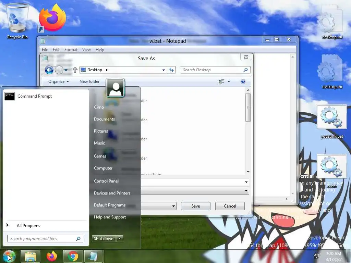Click the network tray icon
The width and height of the screenshot is (351, 263).
pyautogui.click(x=316, y=256)
